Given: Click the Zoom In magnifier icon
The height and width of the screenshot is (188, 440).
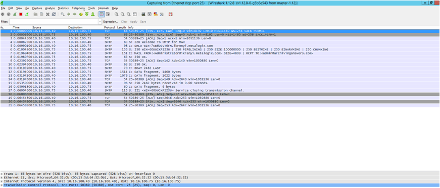Looking at the screenshot, I should [x=117, y=14].
